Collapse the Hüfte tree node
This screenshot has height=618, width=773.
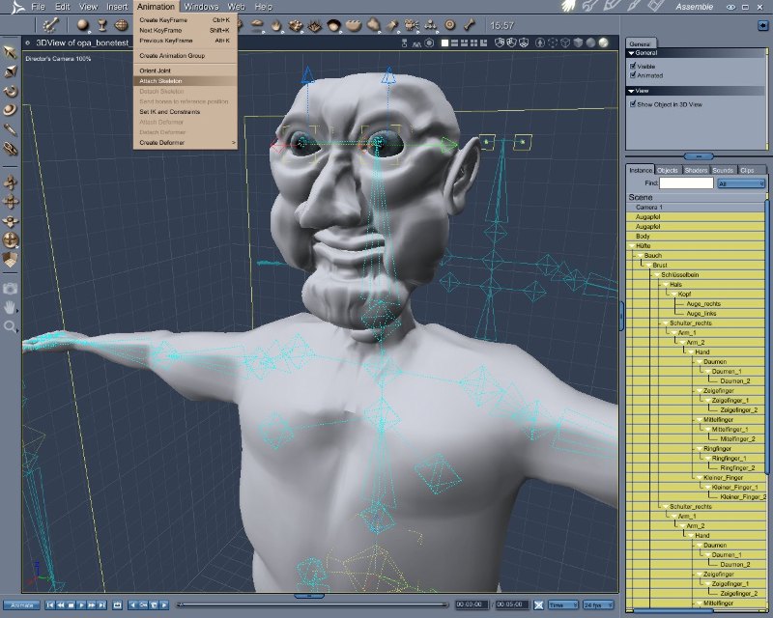point(632,246)
